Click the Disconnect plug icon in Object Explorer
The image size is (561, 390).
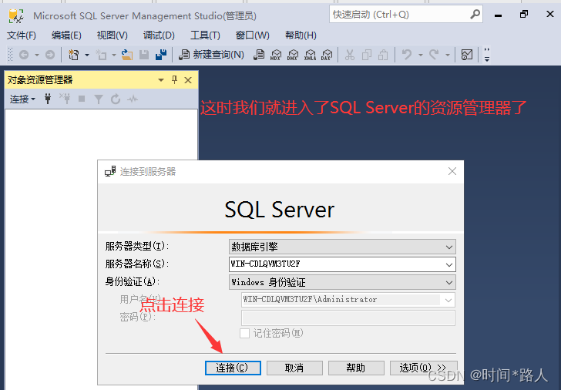[x=65, y=99]
